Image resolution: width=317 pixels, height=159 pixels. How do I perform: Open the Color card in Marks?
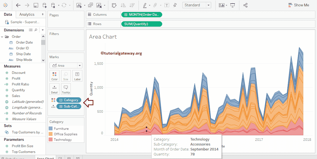[x=54, y=76]
